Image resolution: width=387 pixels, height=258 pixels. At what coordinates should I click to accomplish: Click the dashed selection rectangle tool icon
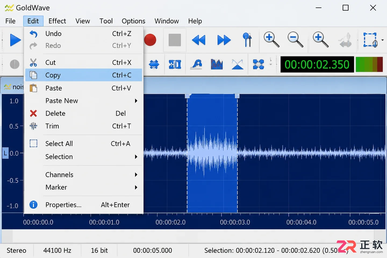pos(370,40)
